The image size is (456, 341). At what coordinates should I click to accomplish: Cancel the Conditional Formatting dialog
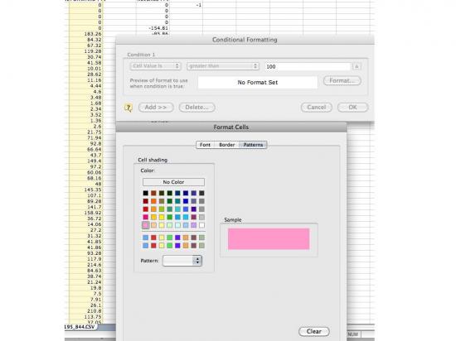317,108
